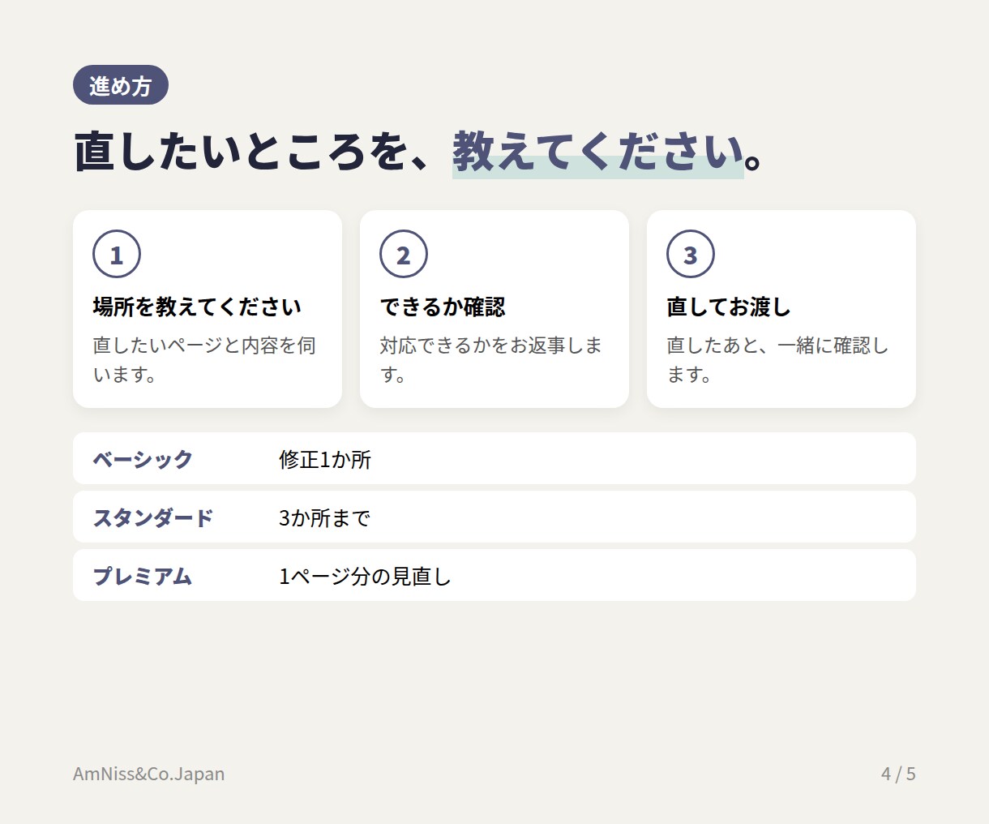The height and width of the screenshot is (824, 989).
Task: Click the 進め方 badge label
Action: [x=121, y=85]
